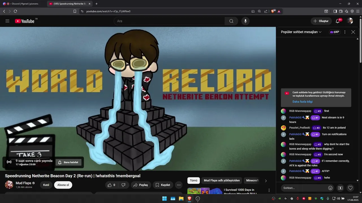
Task: Open the Brave Wallet icon
Action: pyautogui.click(x=341, y=11)
